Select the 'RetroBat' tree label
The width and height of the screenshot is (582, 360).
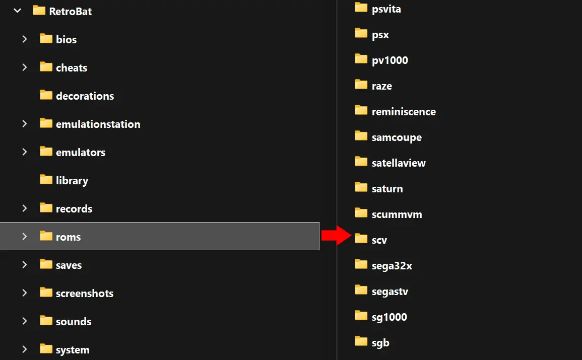[x=70, y=12]
